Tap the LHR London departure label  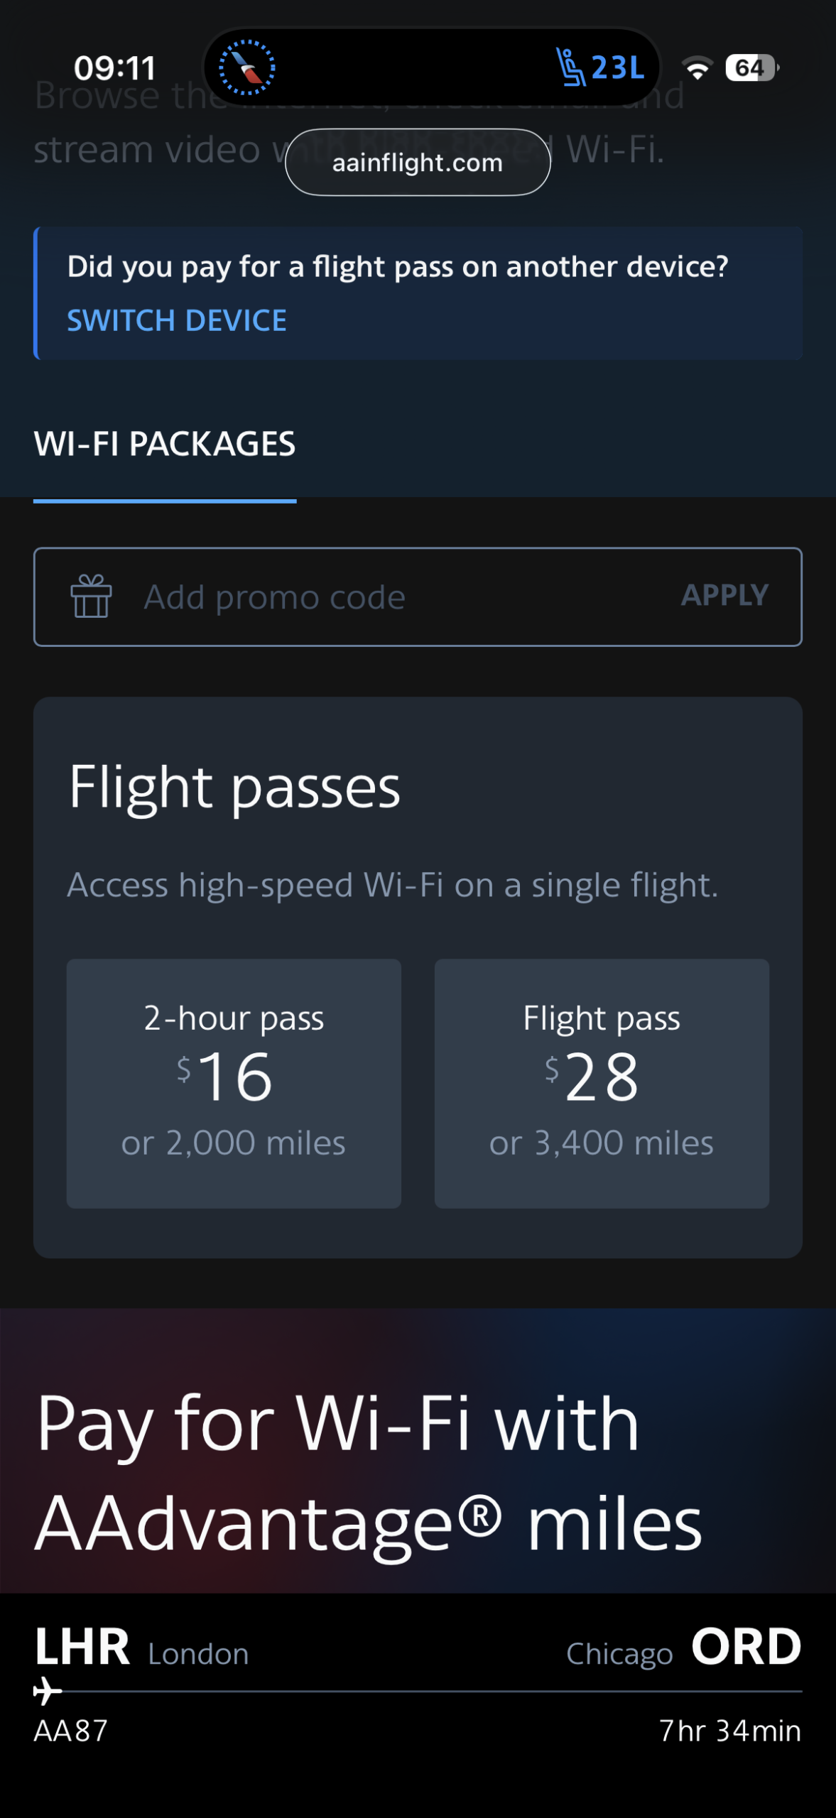click(142, 1648)
